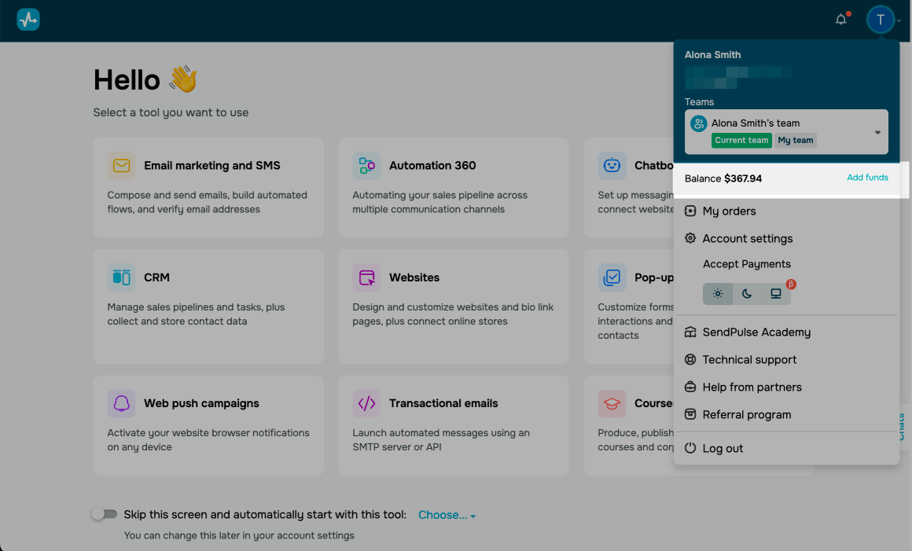Viewport: 912px width, 551px height.
Task: Switch to dark theme moon button
Action: [x=747, y=293]
